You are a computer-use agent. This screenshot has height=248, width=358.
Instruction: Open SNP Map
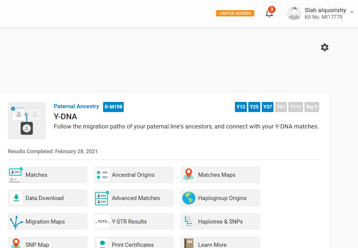37,245
